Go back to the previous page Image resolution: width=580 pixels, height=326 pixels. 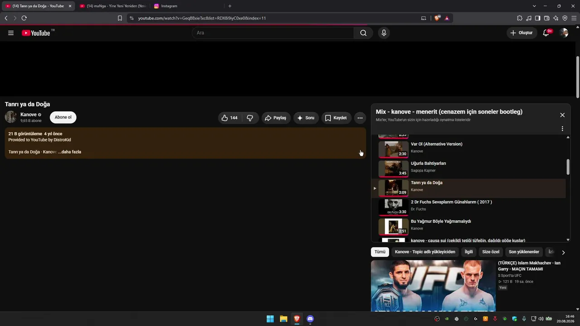[6, 18]
